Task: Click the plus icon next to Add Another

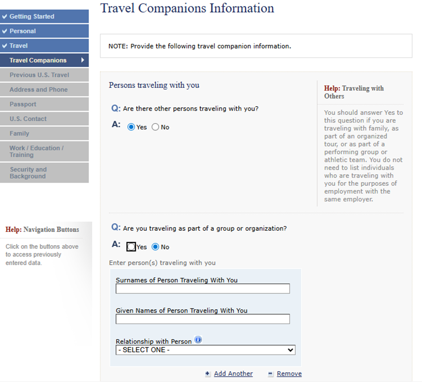Action: [208, 374]
